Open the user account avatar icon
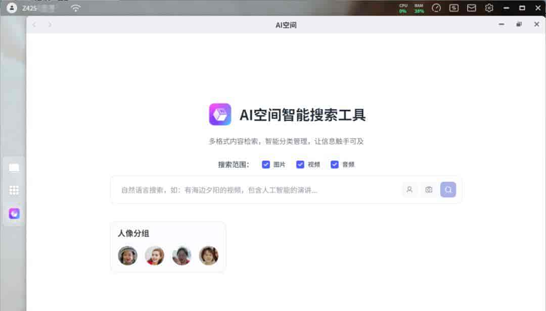Screen dimensions: 546x311 12,8
